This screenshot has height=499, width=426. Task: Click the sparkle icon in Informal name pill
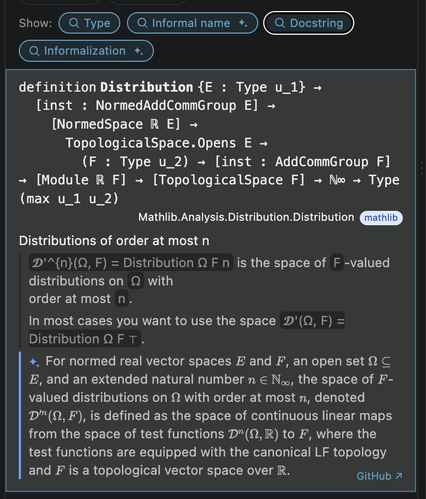(x=243, y=23)
